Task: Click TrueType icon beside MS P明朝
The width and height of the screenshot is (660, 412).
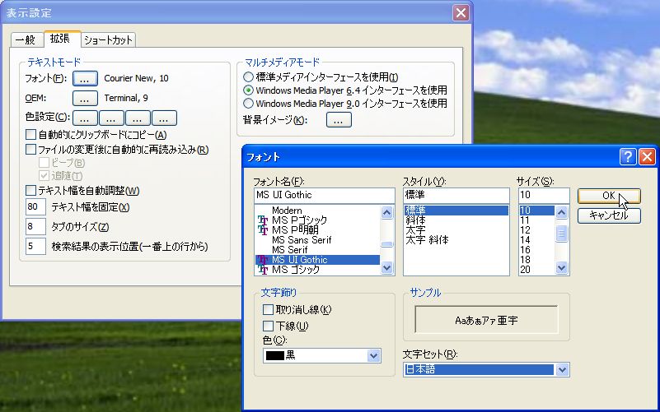Action: point(263,230)
